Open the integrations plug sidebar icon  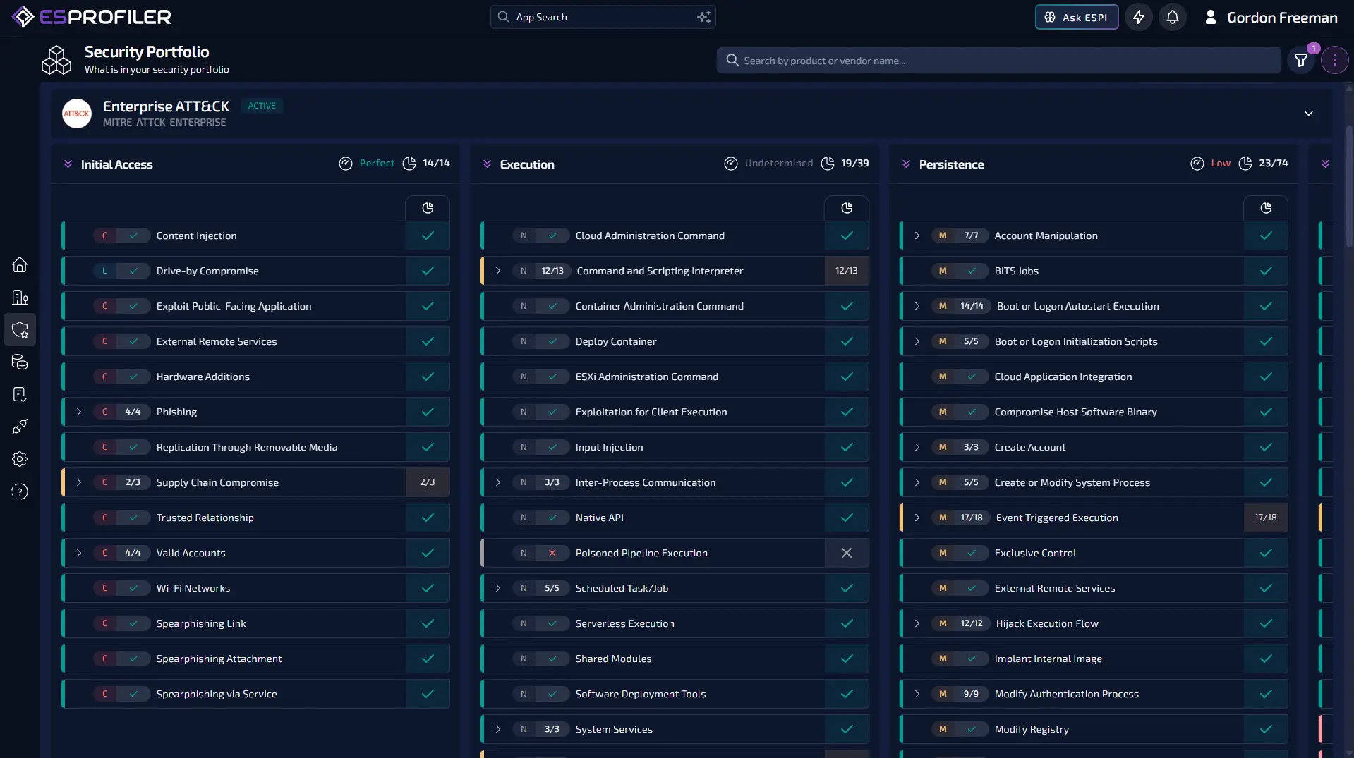(x=20, y=427)
